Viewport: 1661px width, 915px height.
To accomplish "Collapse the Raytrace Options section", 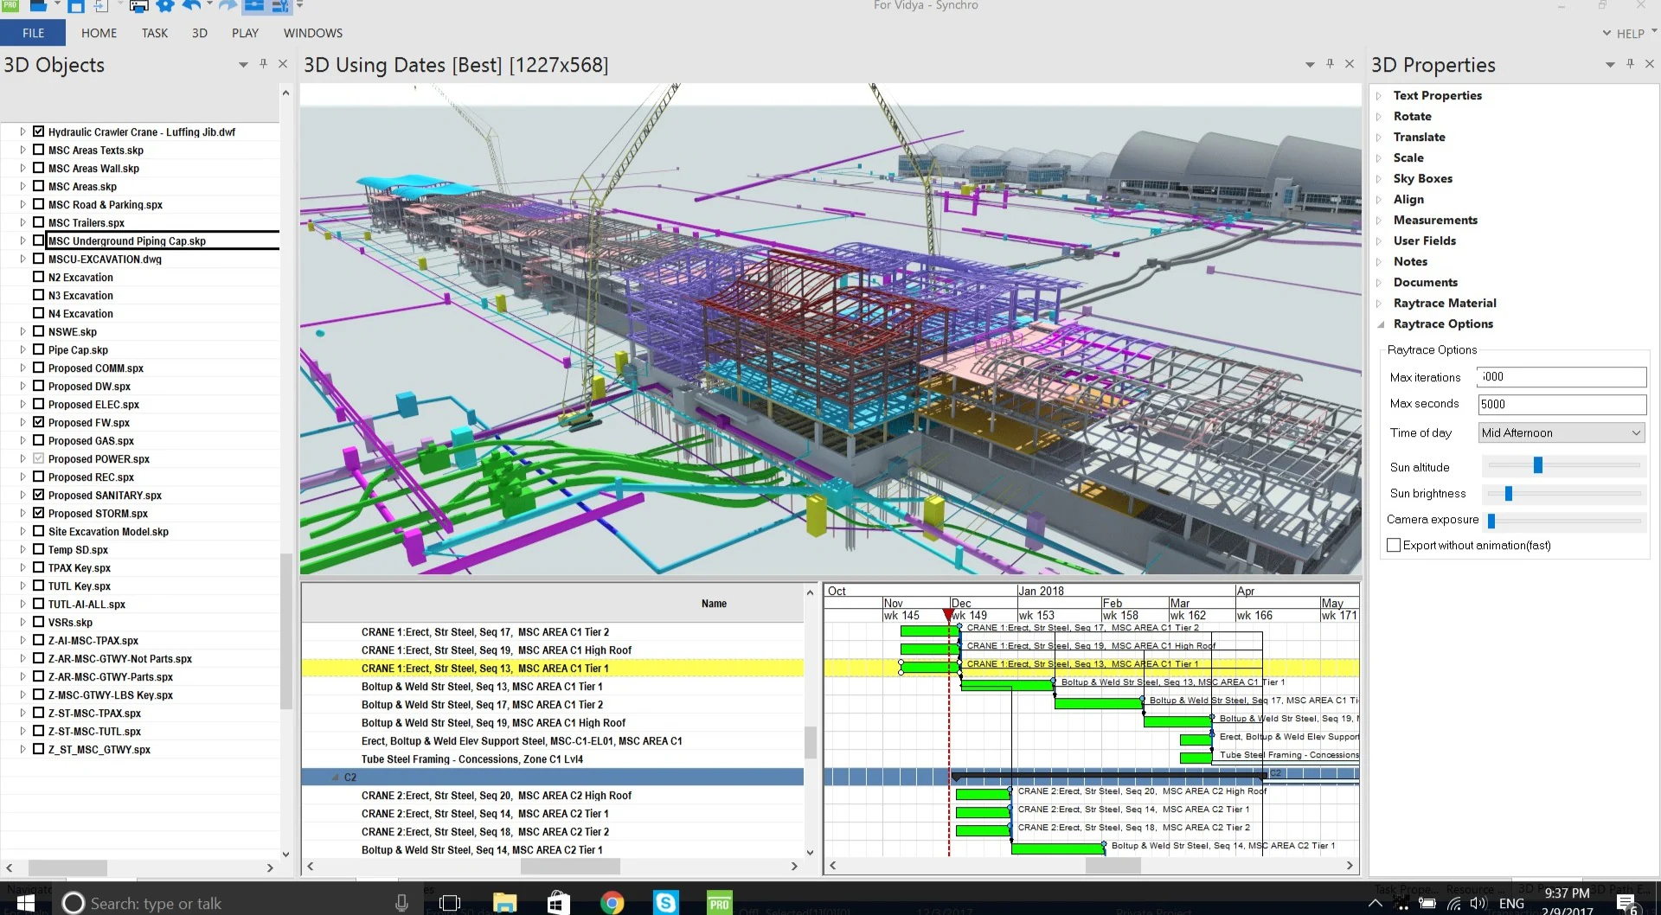I will coord(1381,324).
